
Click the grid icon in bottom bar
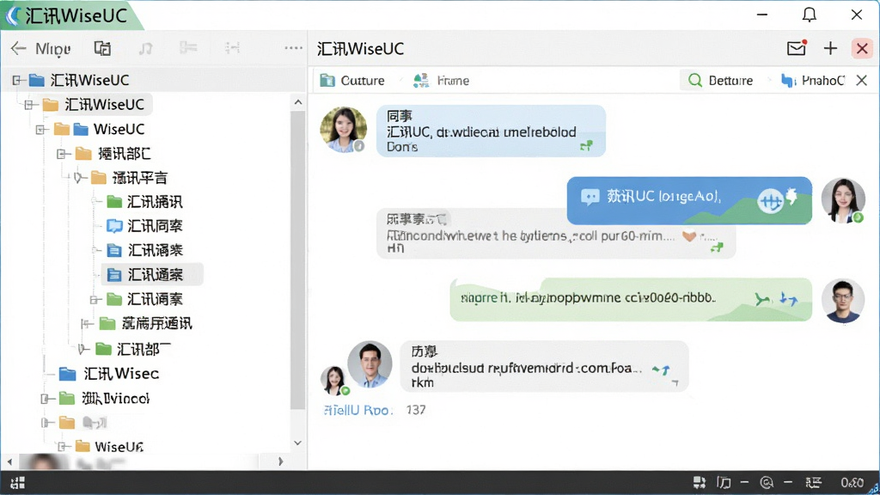[17, 483]
